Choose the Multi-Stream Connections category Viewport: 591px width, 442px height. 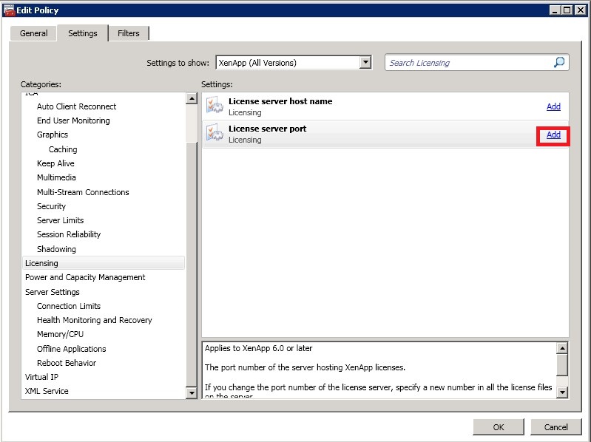point(83,192)
